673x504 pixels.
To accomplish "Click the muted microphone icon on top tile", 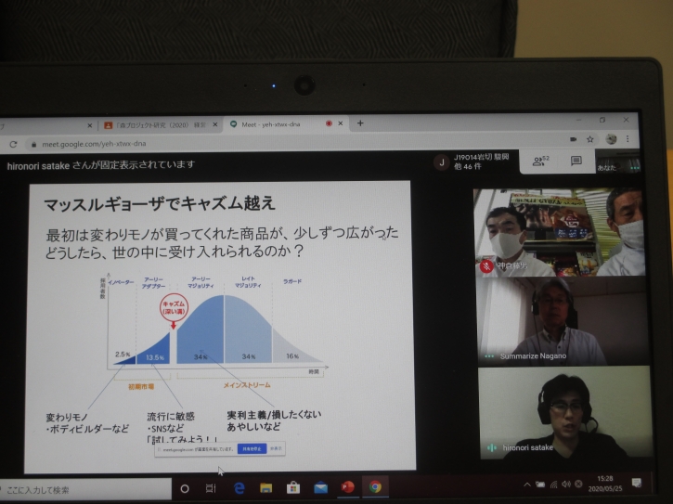I will 486,266.
